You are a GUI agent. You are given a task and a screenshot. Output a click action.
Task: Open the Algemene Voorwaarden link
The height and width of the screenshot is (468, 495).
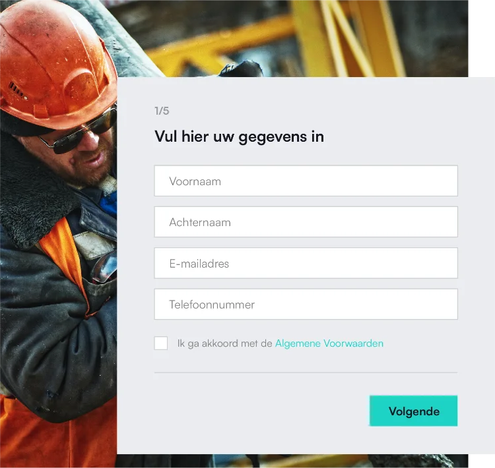coord(329,343)
